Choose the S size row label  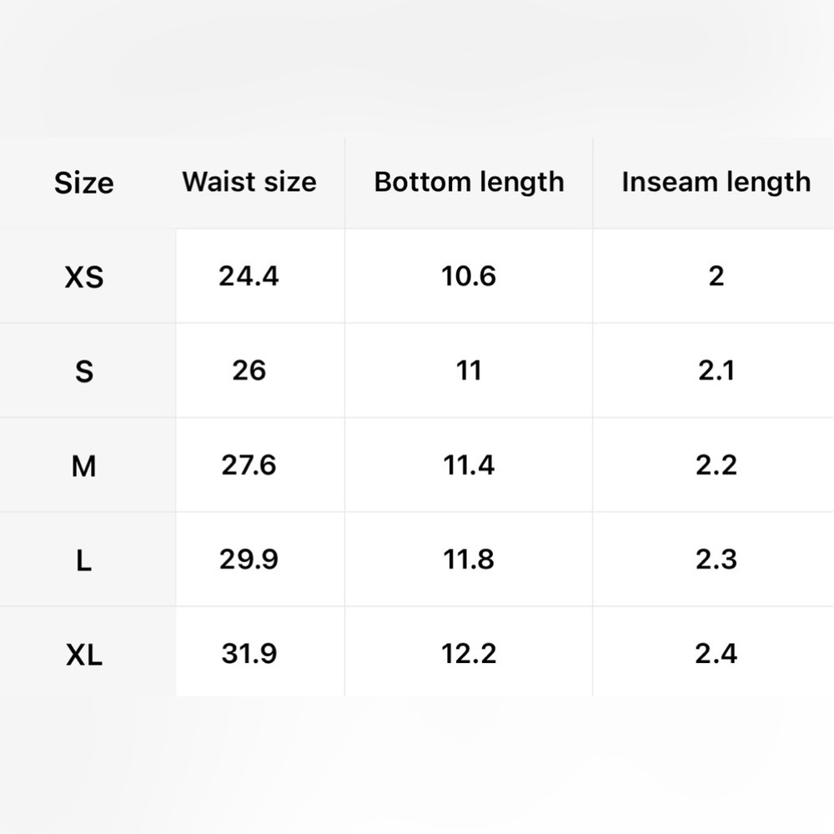pos(84,371)
